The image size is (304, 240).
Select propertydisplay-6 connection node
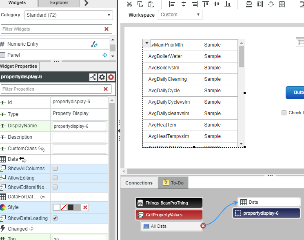266,213
